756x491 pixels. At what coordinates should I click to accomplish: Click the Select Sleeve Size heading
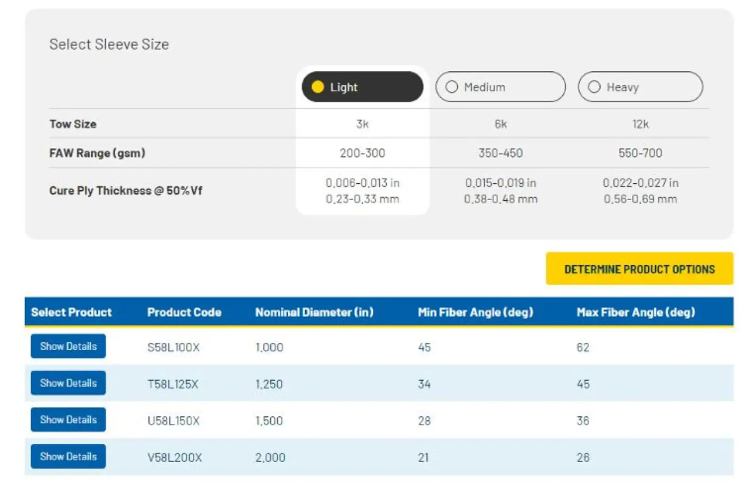pyautogui.click(x=109, y=44)
